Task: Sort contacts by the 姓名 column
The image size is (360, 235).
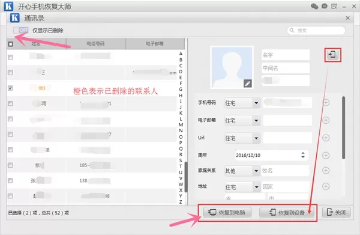Action: click(x=36, y=44)
